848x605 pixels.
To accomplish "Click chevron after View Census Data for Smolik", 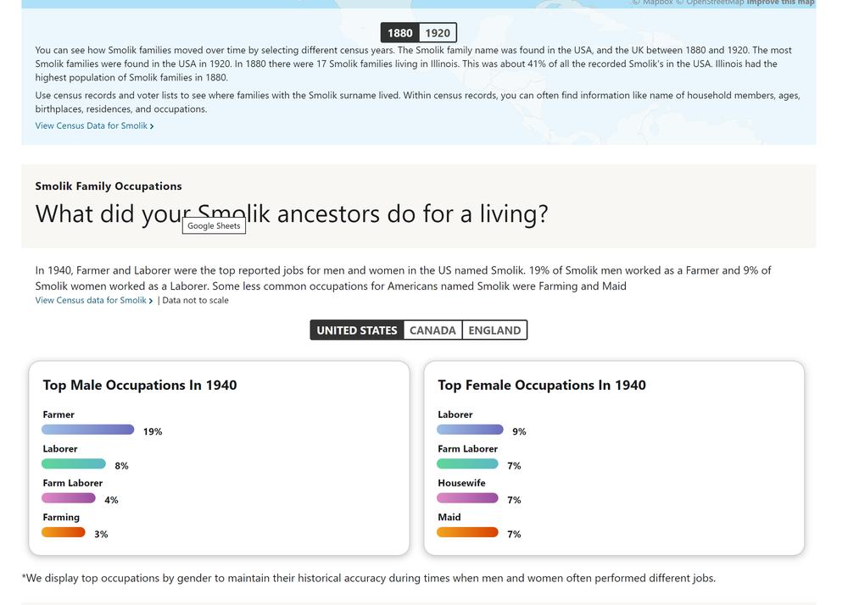I will pos(152,126).
